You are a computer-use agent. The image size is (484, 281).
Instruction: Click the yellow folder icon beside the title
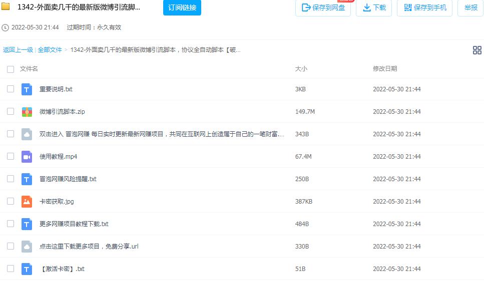[6, 6]
